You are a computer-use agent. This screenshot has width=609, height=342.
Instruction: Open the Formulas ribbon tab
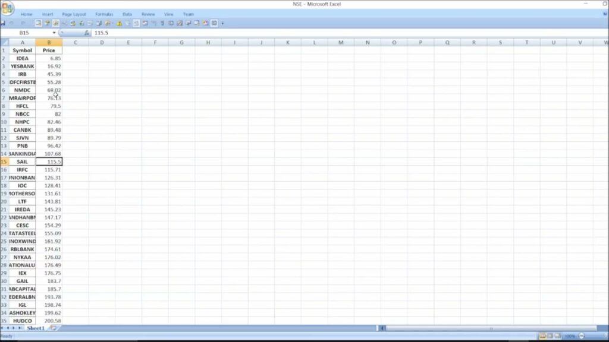click(104, 14)
